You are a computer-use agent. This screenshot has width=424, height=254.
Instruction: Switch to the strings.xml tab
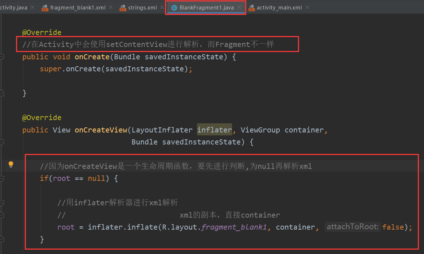pyautogui.click(x=142, y=8)
